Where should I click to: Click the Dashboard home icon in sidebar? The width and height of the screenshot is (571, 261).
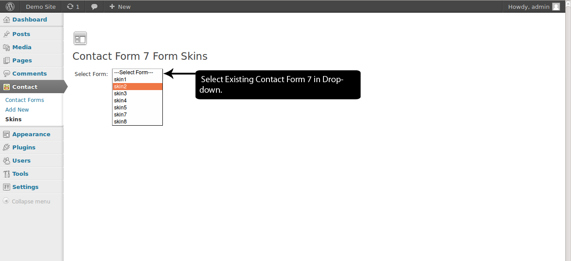pos(6,19)
